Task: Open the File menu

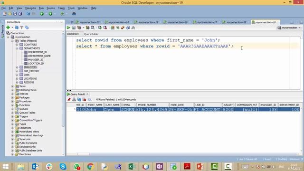Action: tap(3, 8)
